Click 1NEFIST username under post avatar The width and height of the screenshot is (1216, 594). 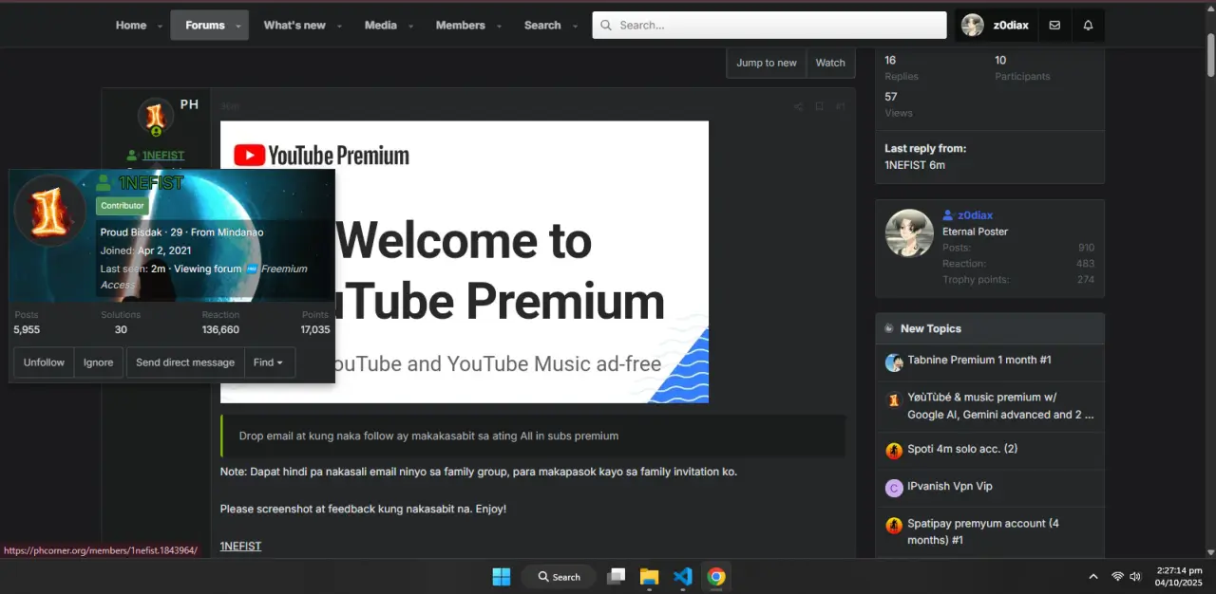coord(162,156)
